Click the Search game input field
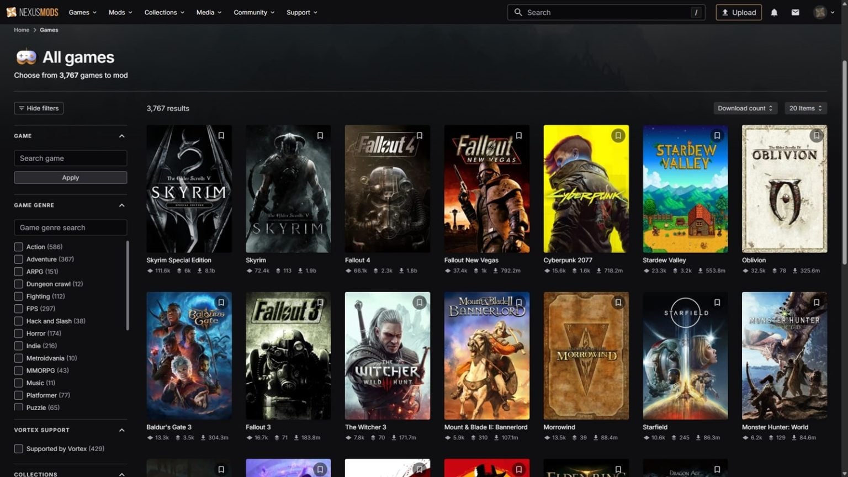Image resolution: width=848 pixels, height=477 pixels. tap(70, 158)
